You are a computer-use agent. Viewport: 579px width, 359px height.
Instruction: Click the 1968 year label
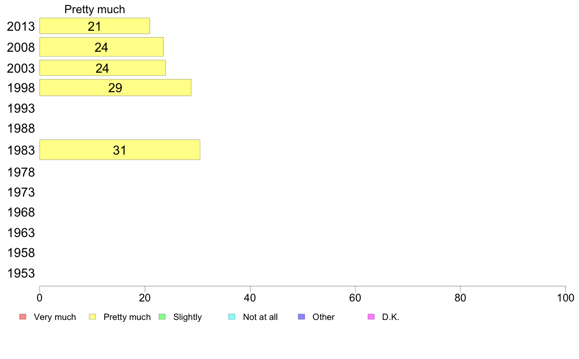click(x=21, y=212)
